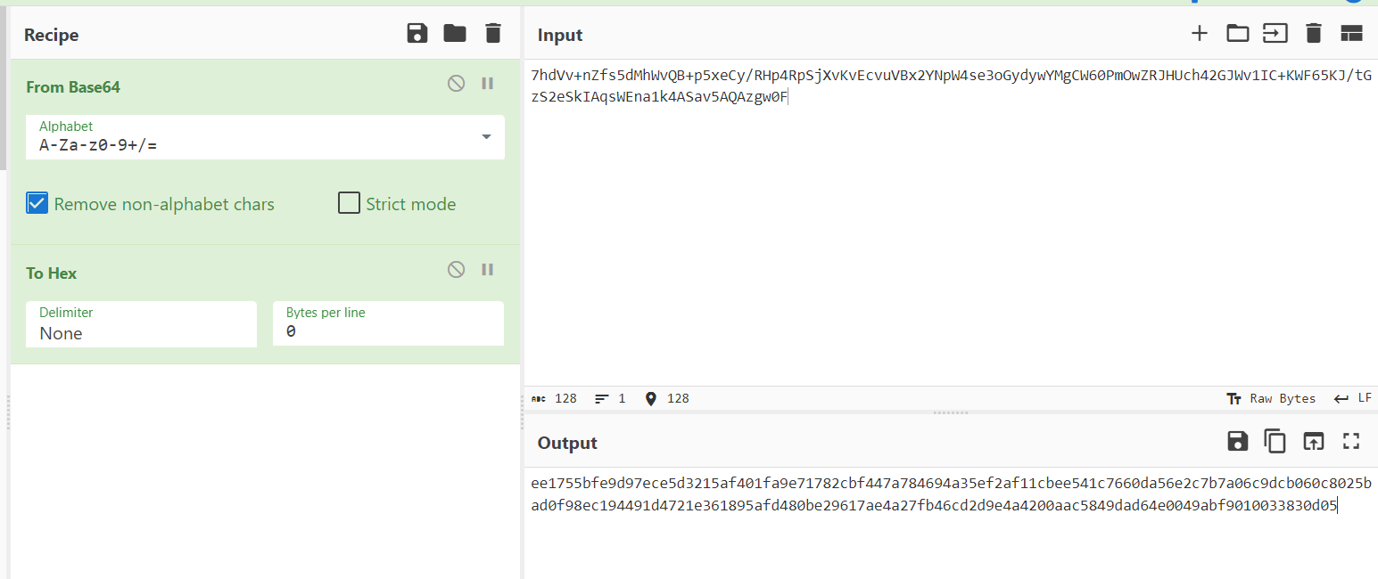The image size is (1378, 579).
Task: Save output to file
Action: click(1238, 441)
